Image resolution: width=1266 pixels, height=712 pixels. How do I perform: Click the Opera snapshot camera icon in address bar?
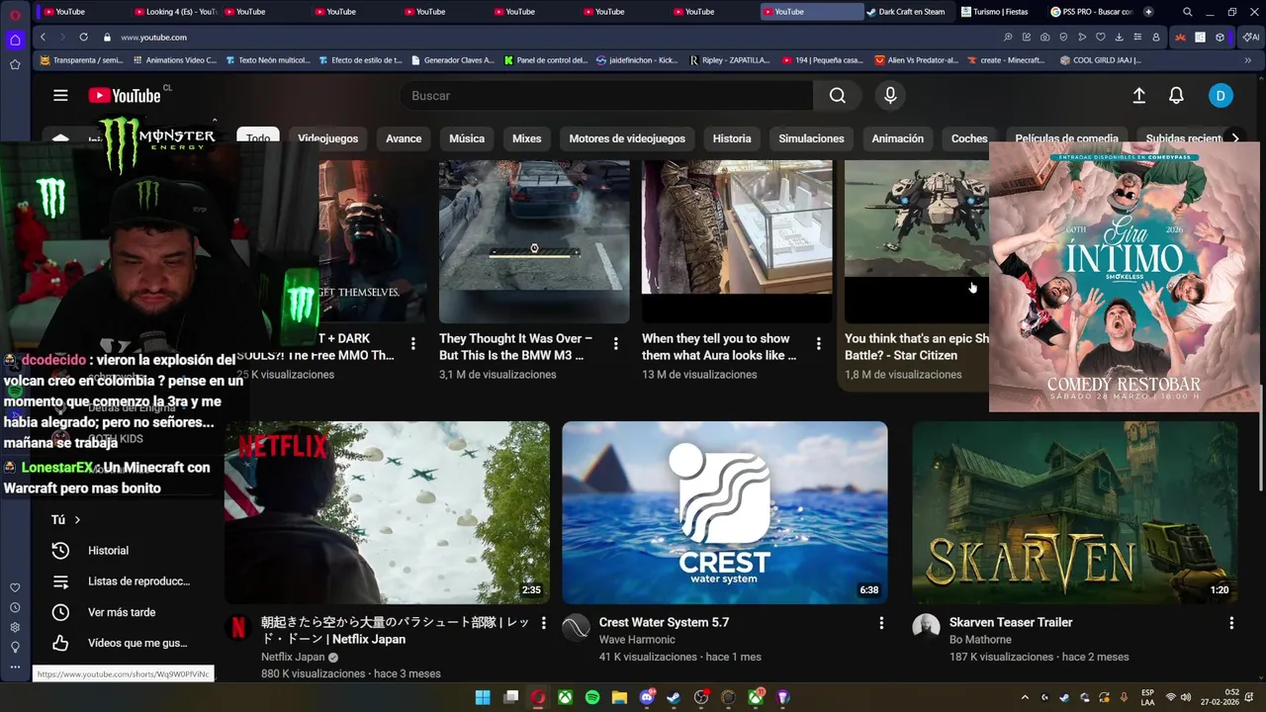[1044, 37]
